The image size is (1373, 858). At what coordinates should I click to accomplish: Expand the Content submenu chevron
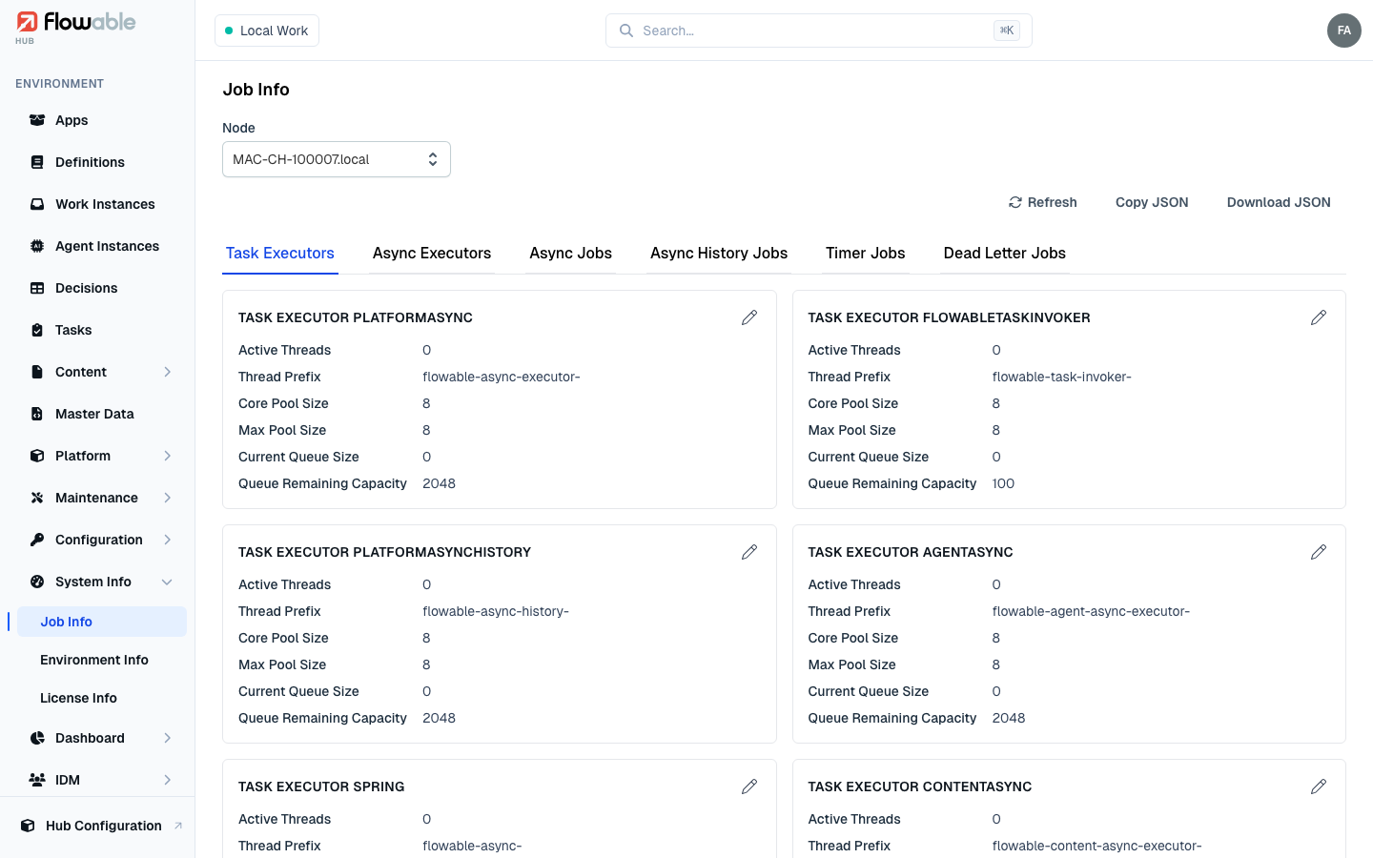pyautogui.click(x=168, y=372)
